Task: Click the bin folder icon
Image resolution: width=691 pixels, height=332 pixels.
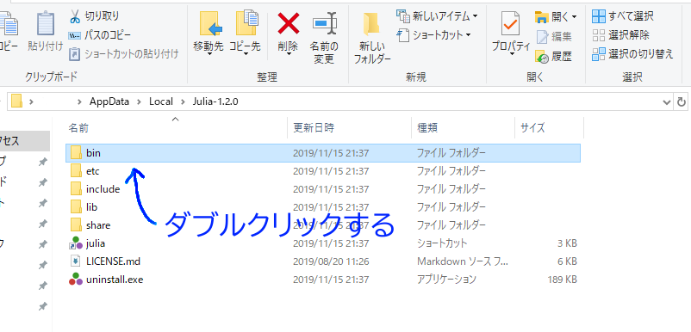Action: 76,152
